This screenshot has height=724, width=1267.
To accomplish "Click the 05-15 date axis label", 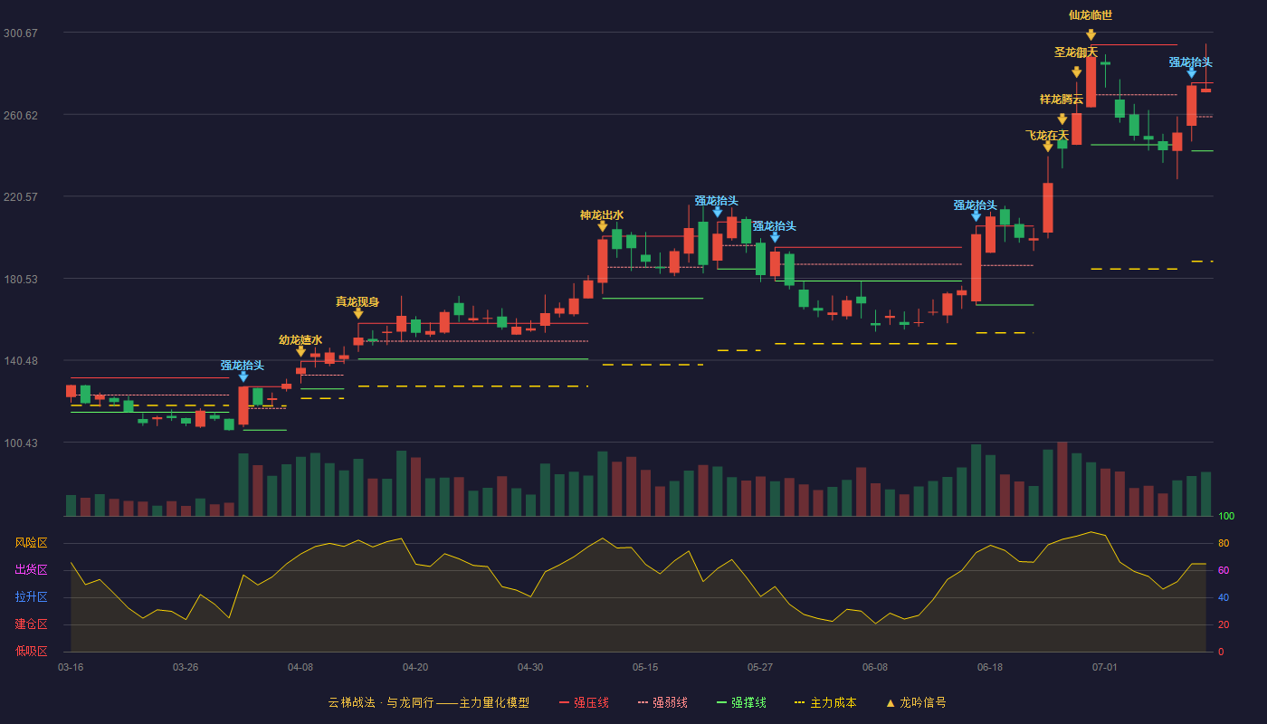I will [645, 667].
